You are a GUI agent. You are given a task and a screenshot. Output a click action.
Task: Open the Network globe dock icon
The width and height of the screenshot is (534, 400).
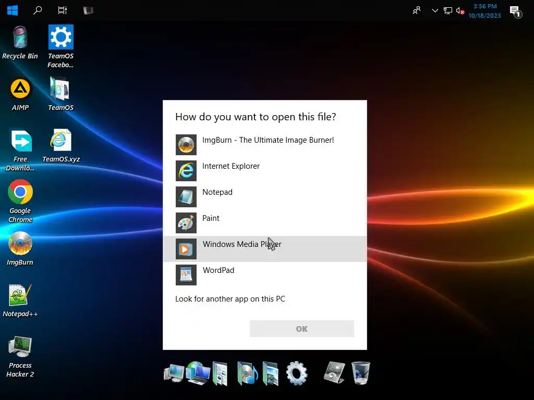point(198,373)
